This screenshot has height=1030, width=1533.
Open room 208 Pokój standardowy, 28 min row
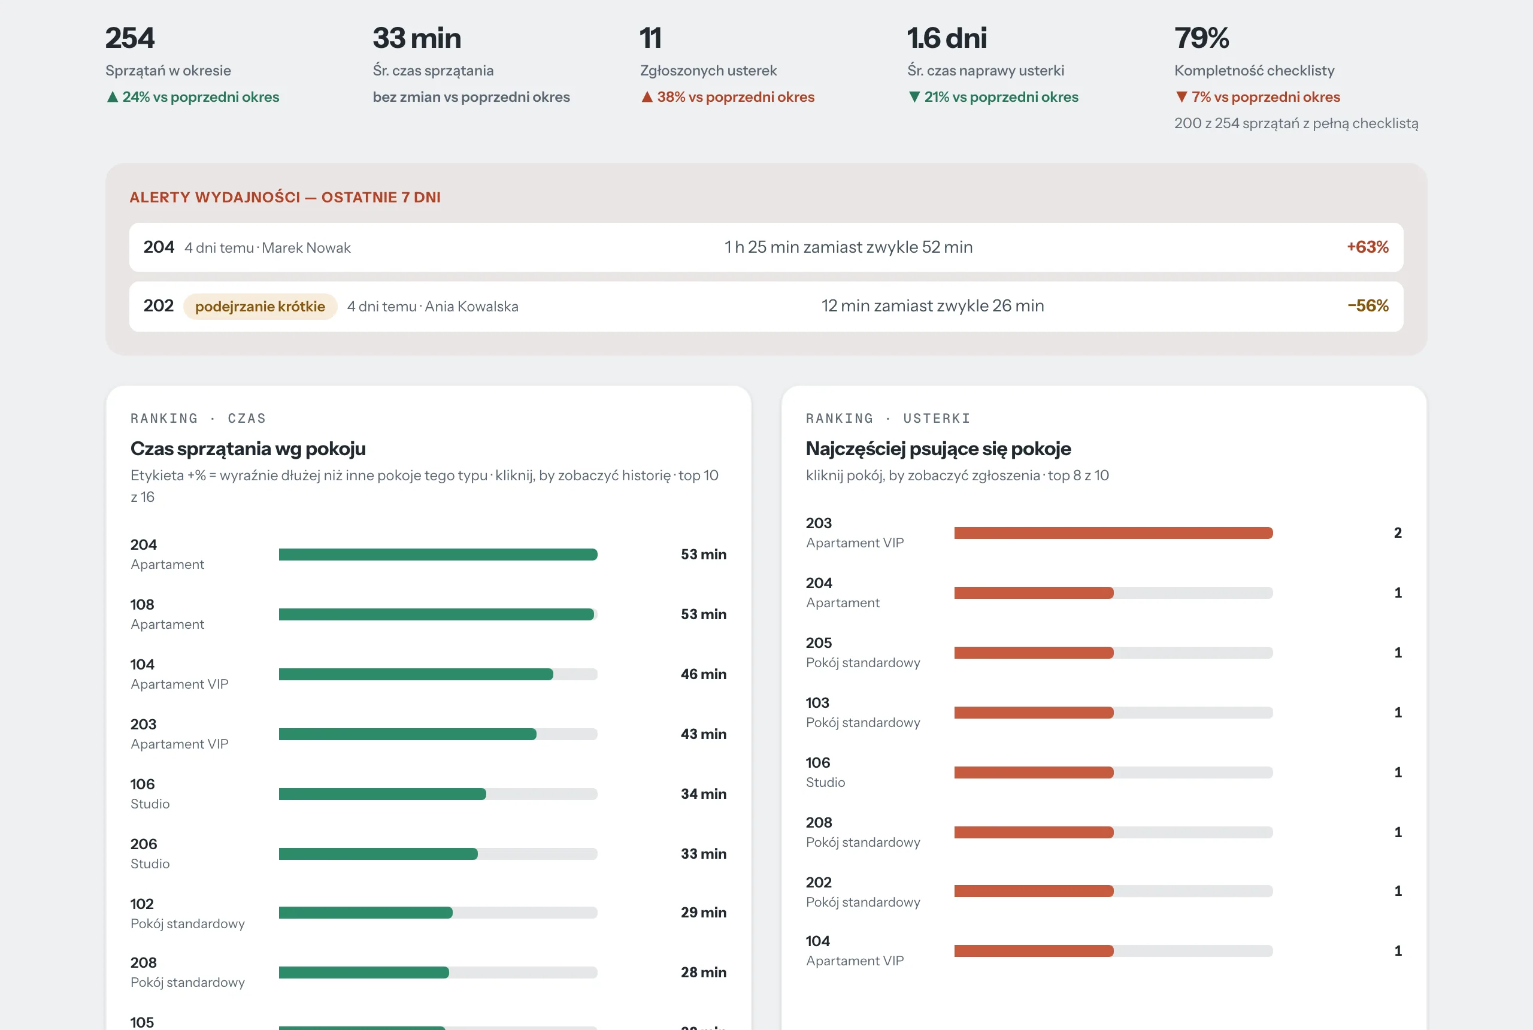[428, 972]
